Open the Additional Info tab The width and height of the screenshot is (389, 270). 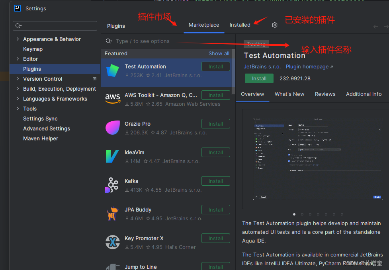pos(364,94)
